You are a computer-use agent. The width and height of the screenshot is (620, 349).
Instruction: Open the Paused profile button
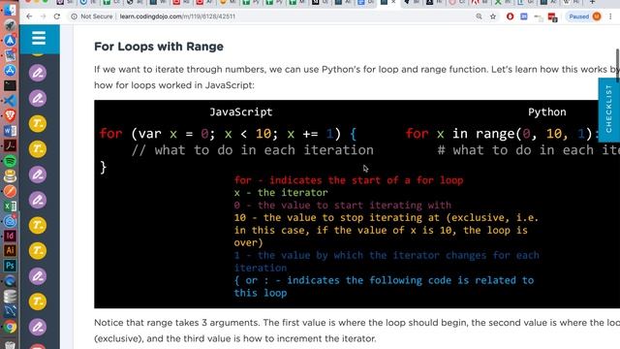[585, 16]
